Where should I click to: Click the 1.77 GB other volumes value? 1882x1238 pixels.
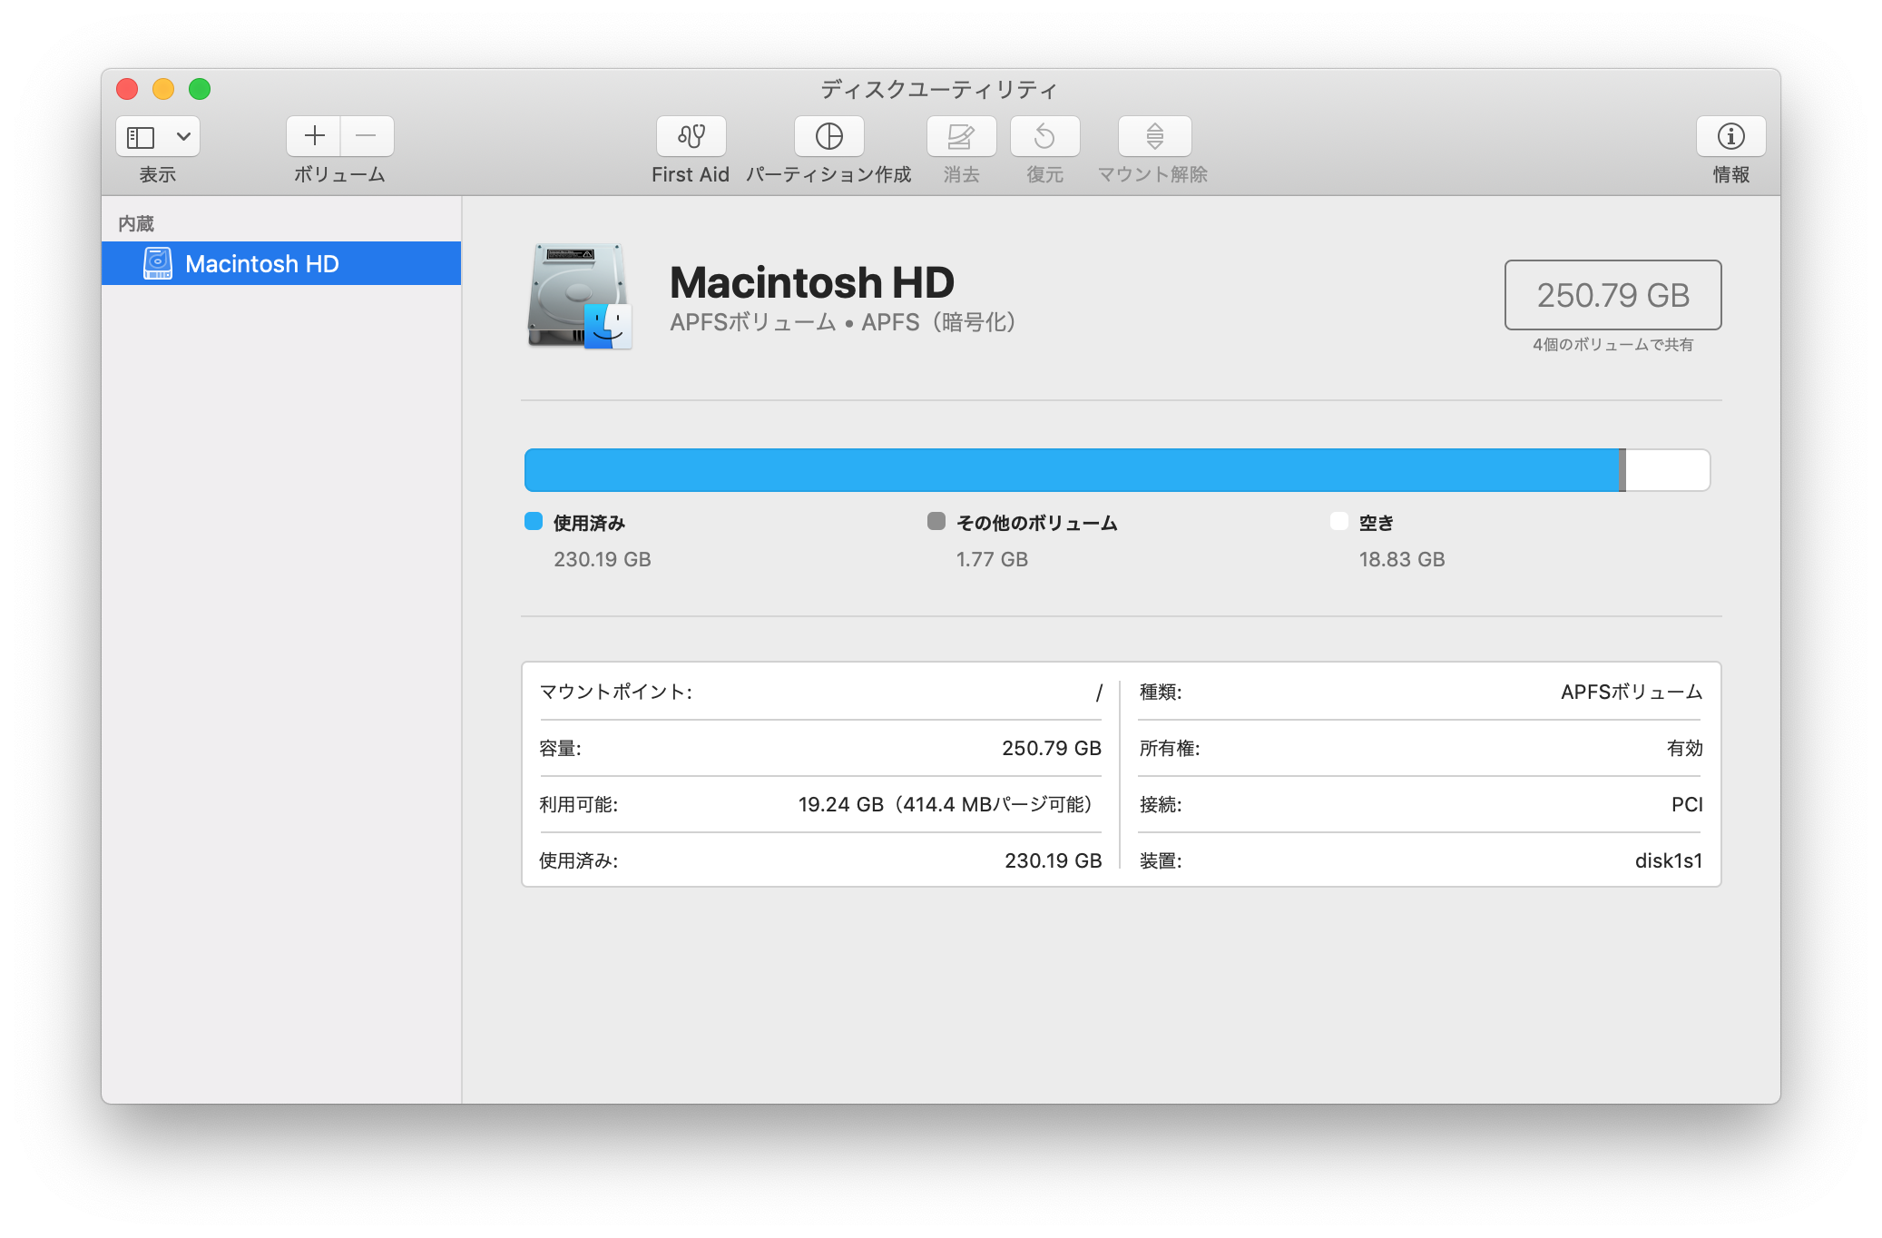(x=992, y=559)
